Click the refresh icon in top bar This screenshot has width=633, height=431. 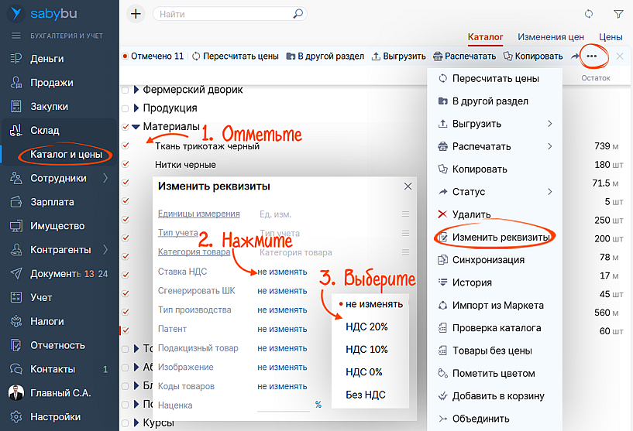click(x=589, y=14)
